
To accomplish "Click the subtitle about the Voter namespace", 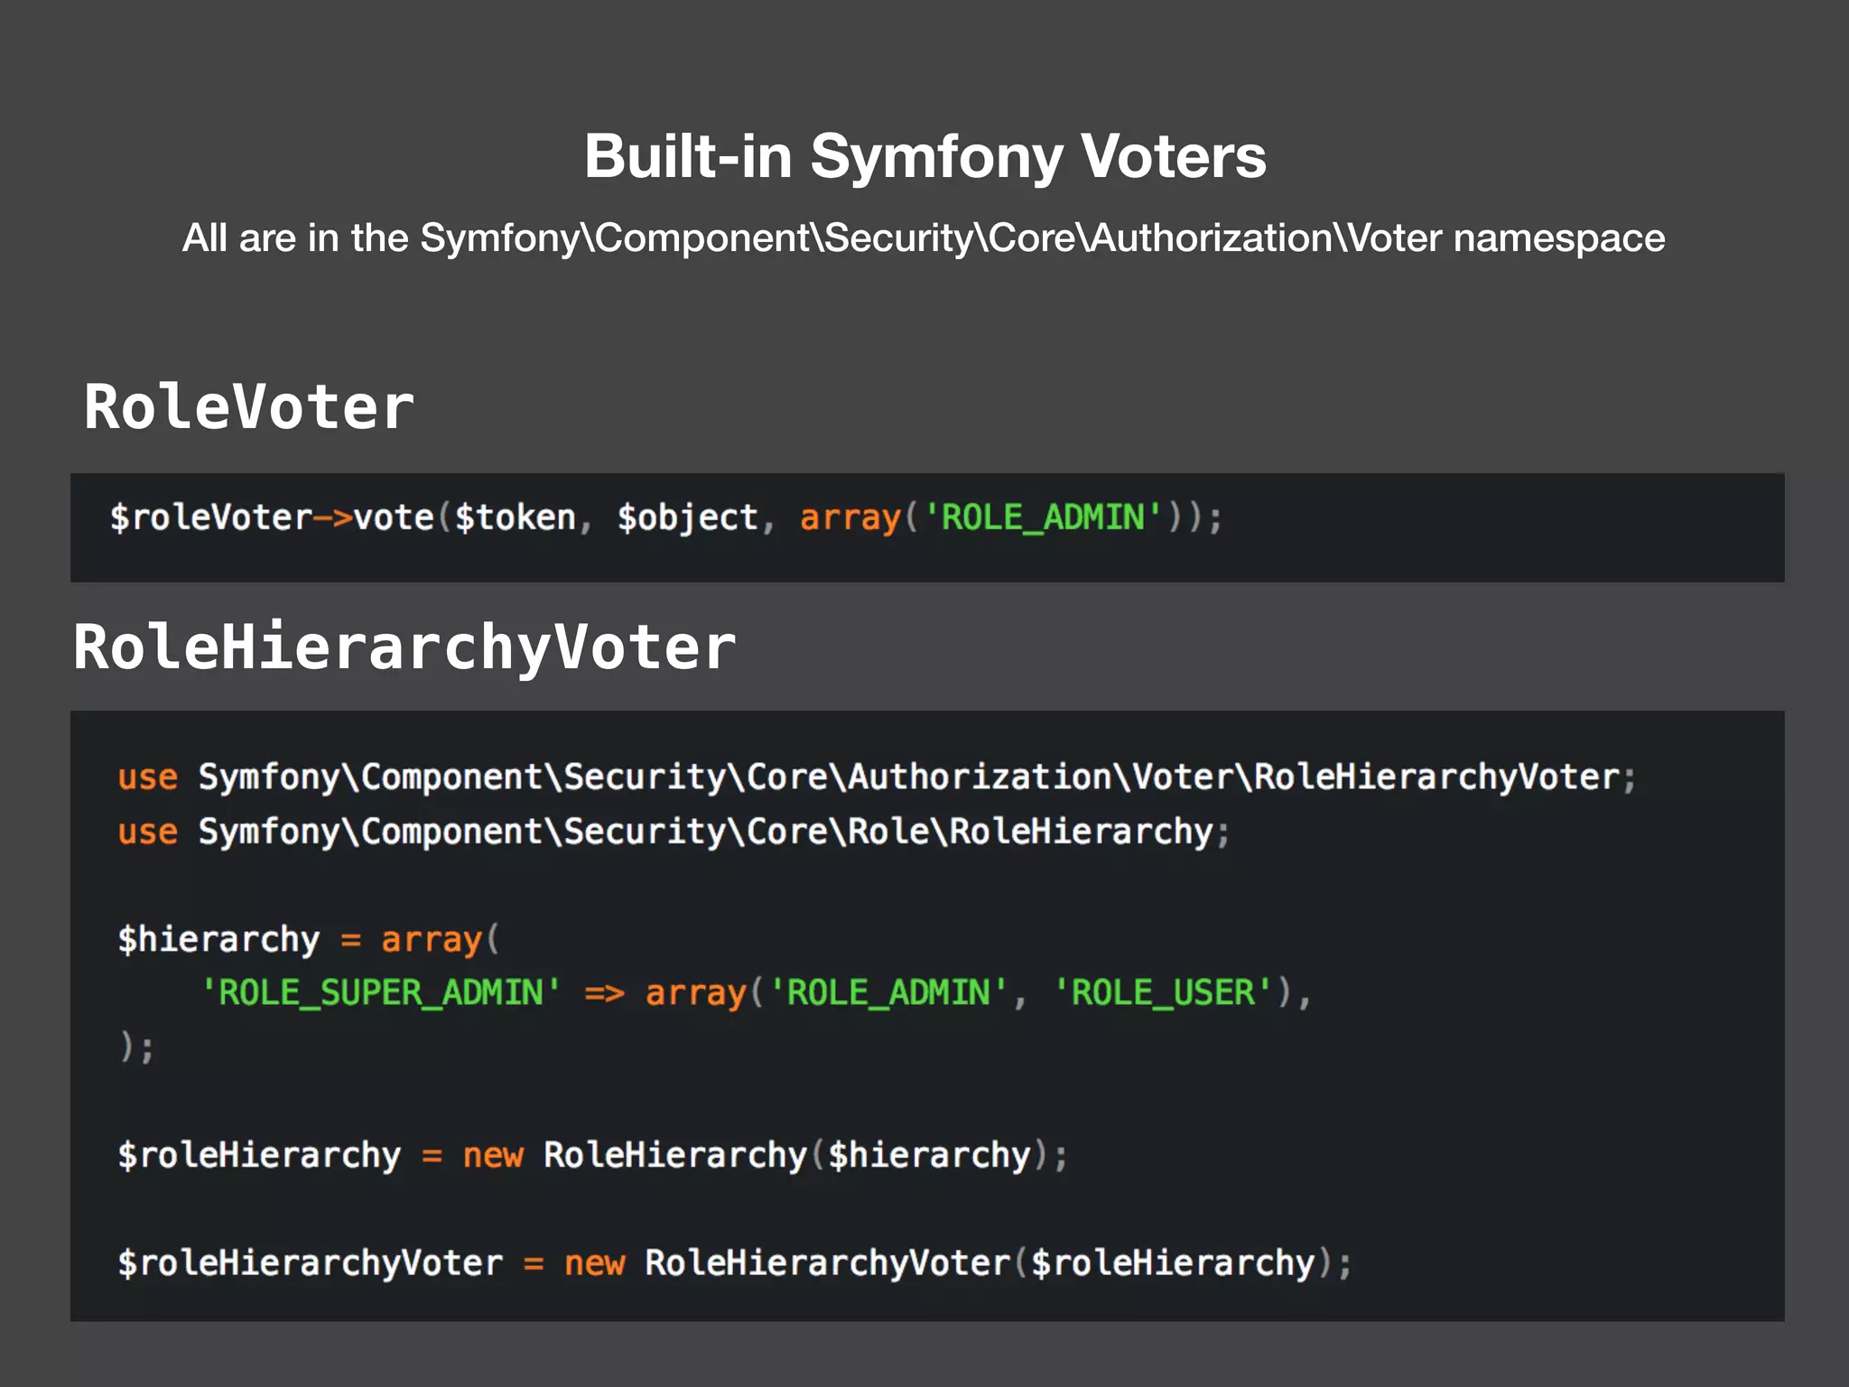I will [924, 238].
